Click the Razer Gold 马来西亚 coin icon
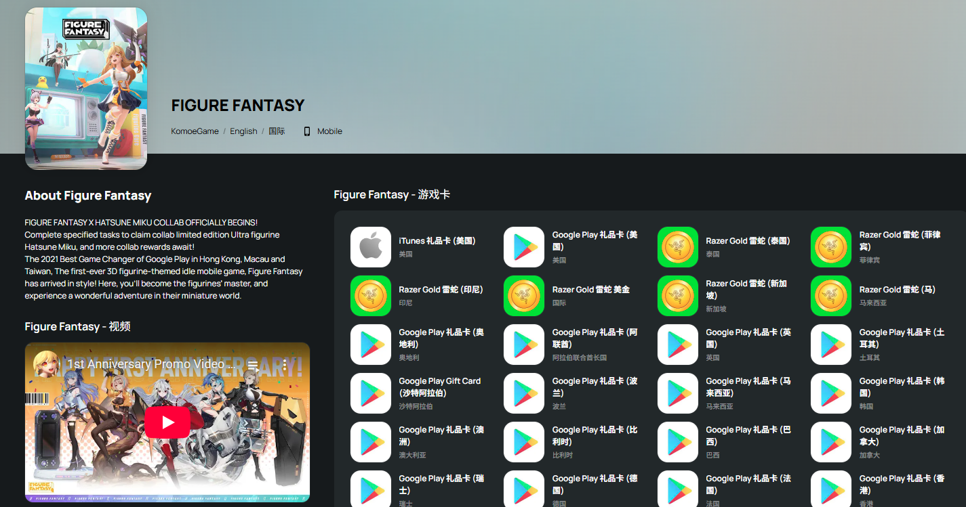This screenshot has height=507, width=966. point(831,296)
